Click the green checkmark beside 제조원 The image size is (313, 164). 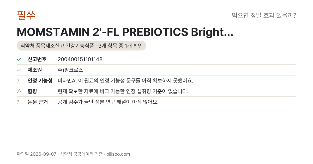click(19, 70)
